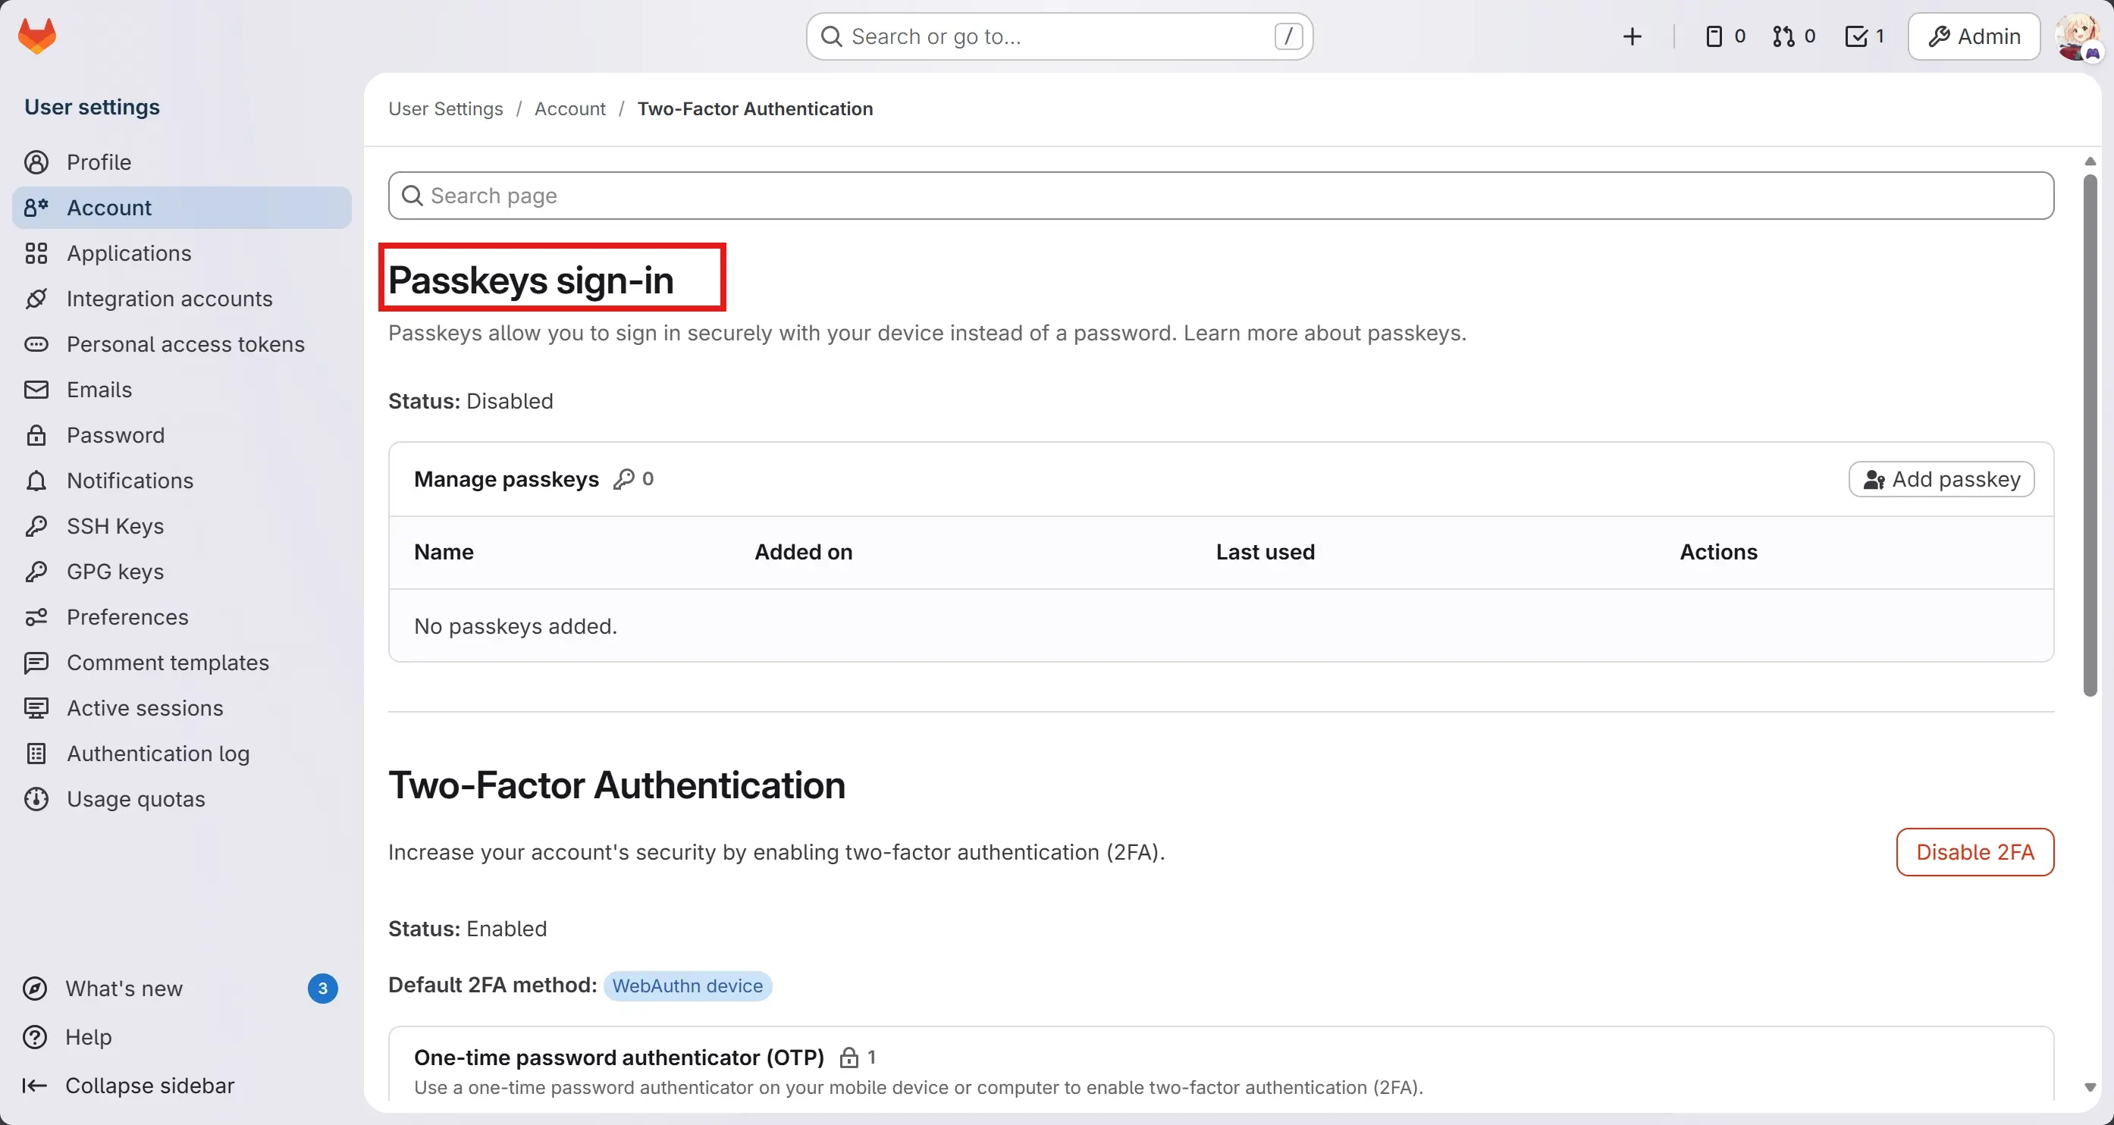Open the Admin area button
Image resolution: width=2114 pixels, height=1125 pixels.
(1974, 36)
